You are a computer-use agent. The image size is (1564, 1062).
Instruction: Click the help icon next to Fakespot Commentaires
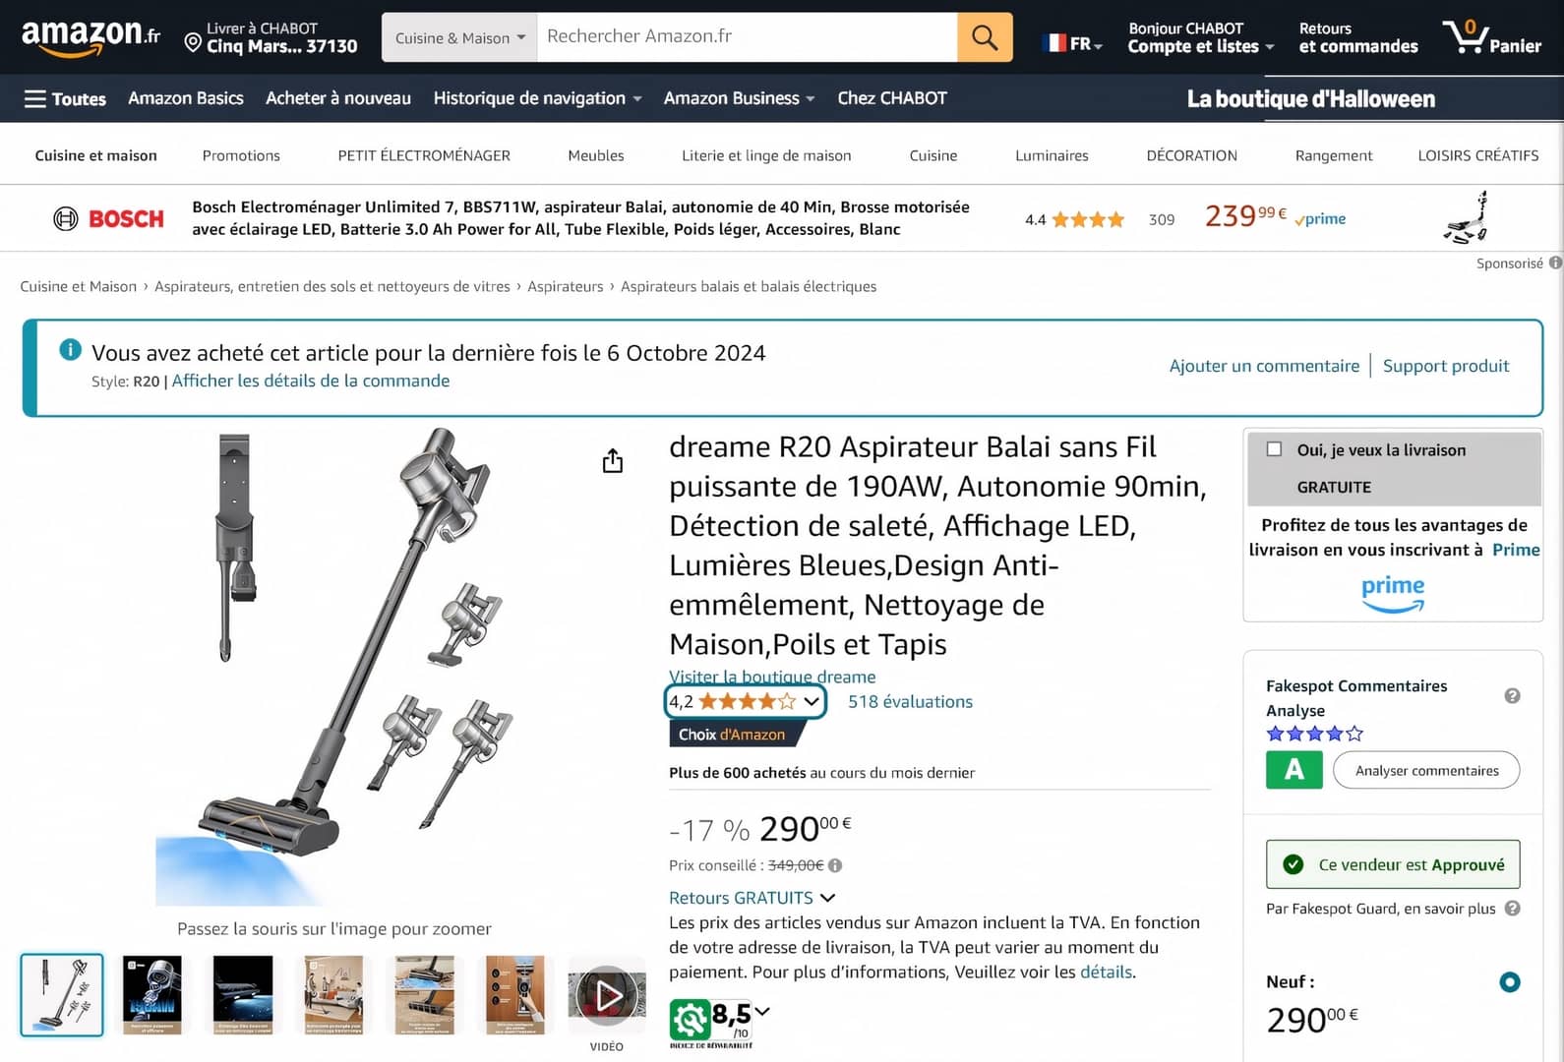pos(1513,696)
